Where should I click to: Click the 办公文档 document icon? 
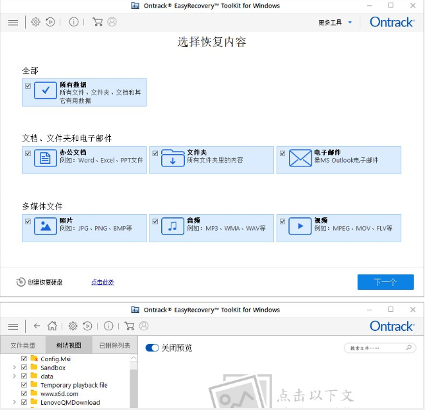(x=46, y=158)
